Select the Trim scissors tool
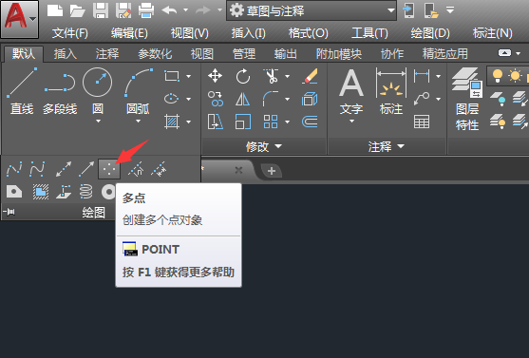529x358 pixels. (x=271, y=76)
